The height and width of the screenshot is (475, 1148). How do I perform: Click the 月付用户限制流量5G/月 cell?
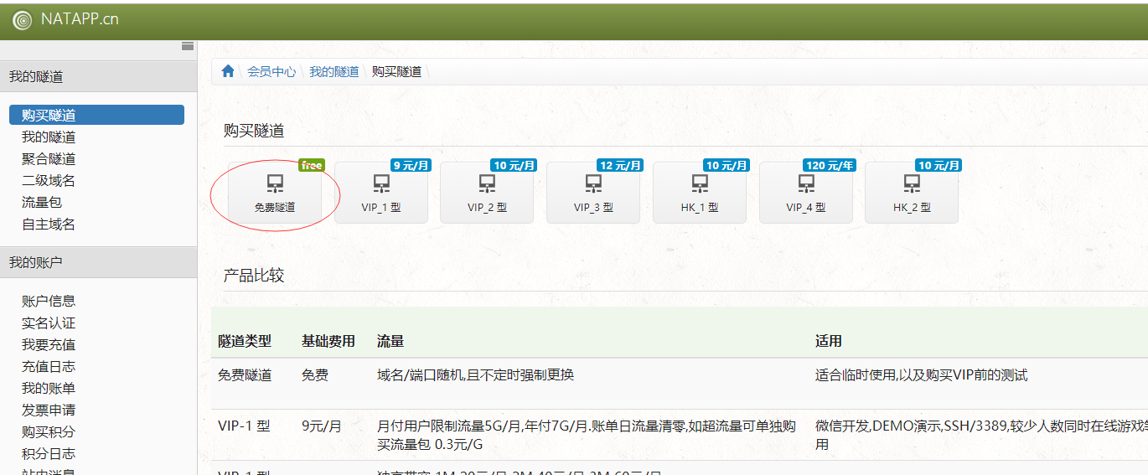[x=587, y=435]
